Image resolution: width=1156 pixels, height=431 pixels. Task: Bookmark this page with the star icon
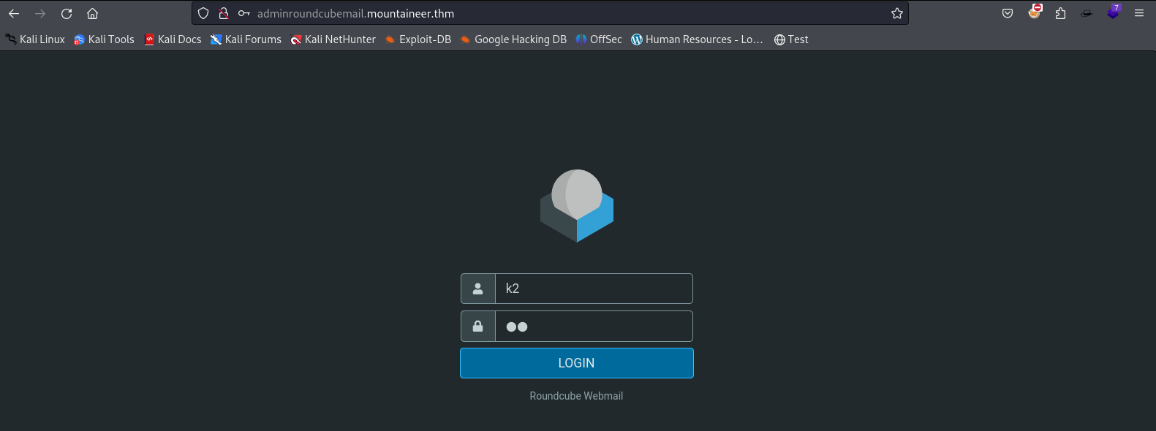(x=896, y=13)
